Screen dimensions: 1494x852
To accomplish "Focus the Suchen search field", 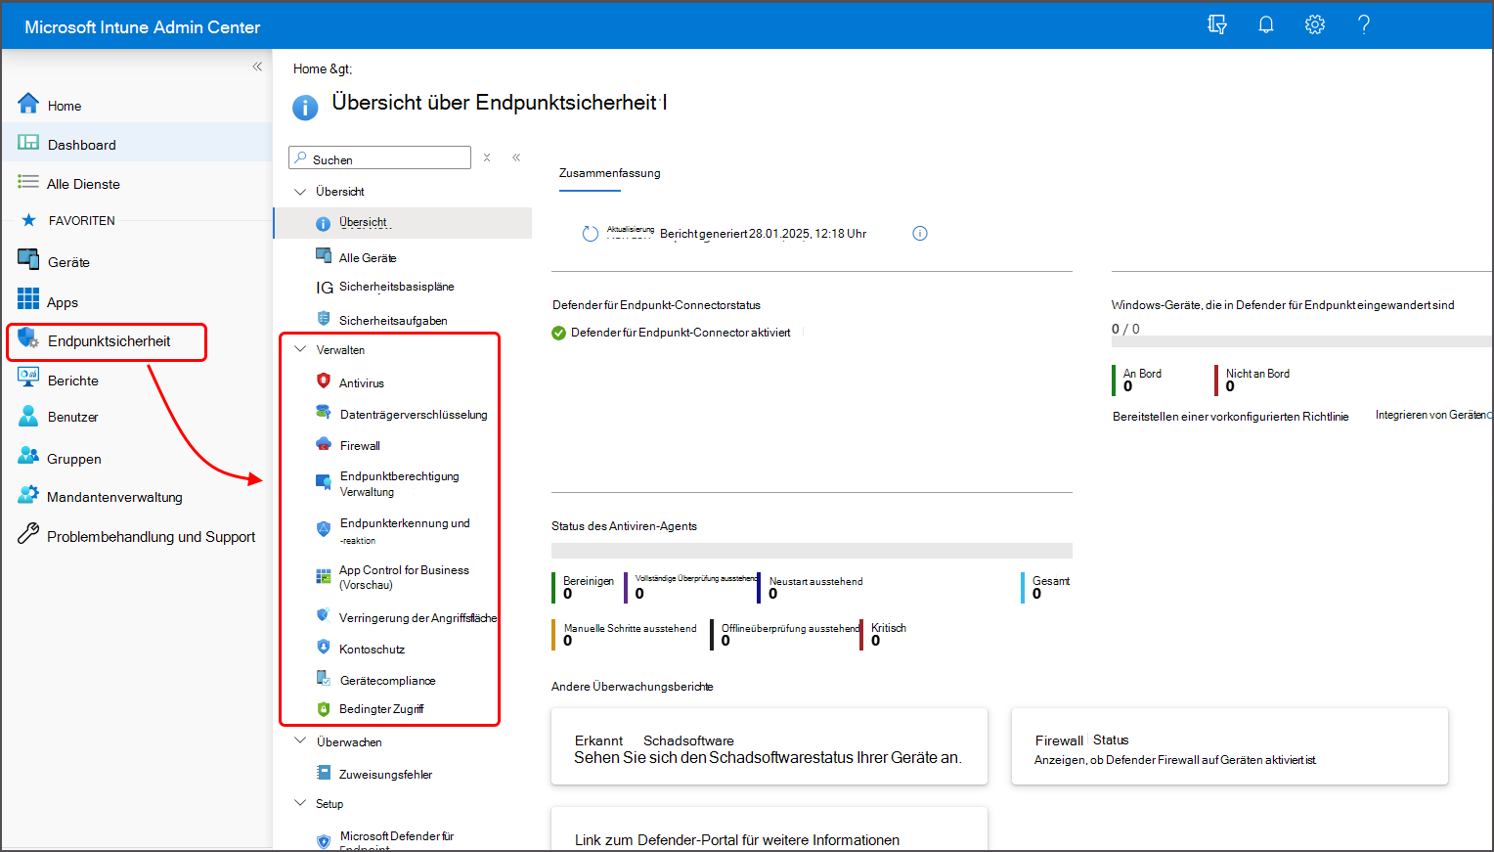I will pos(380,158).
